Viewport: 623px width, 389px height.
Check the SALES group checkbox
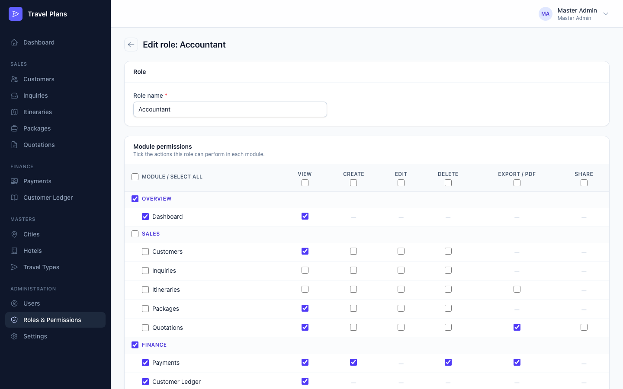(x=135, y=234)
